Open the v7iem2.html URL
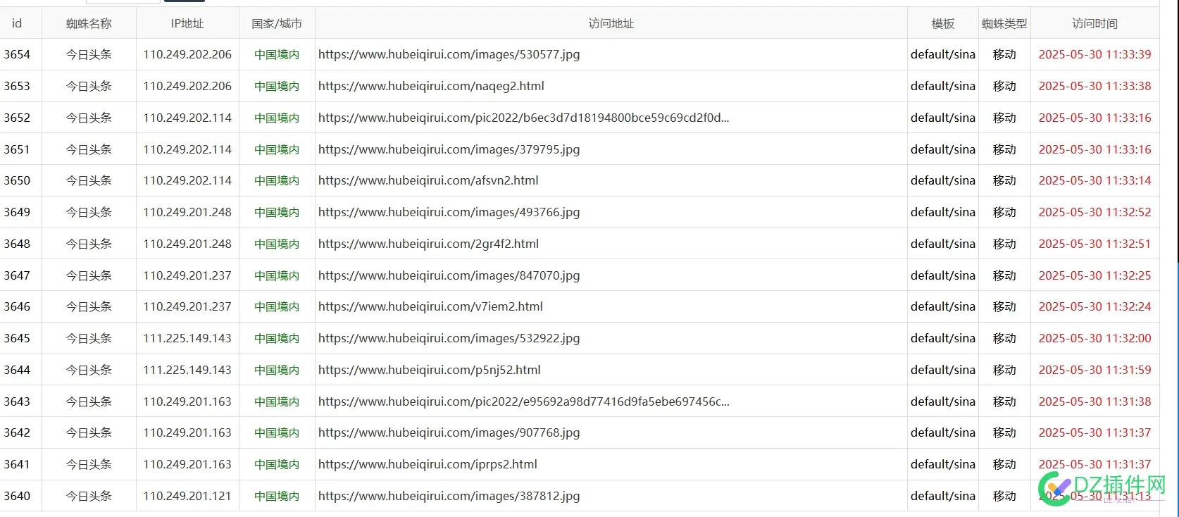This screenshot has width=1179, height=517. 430,306
